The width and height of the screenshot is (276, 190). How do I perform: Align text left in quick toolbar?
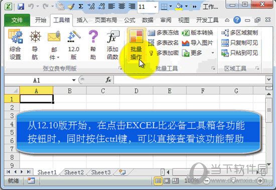pyautogui.click(x=111, y=6)
